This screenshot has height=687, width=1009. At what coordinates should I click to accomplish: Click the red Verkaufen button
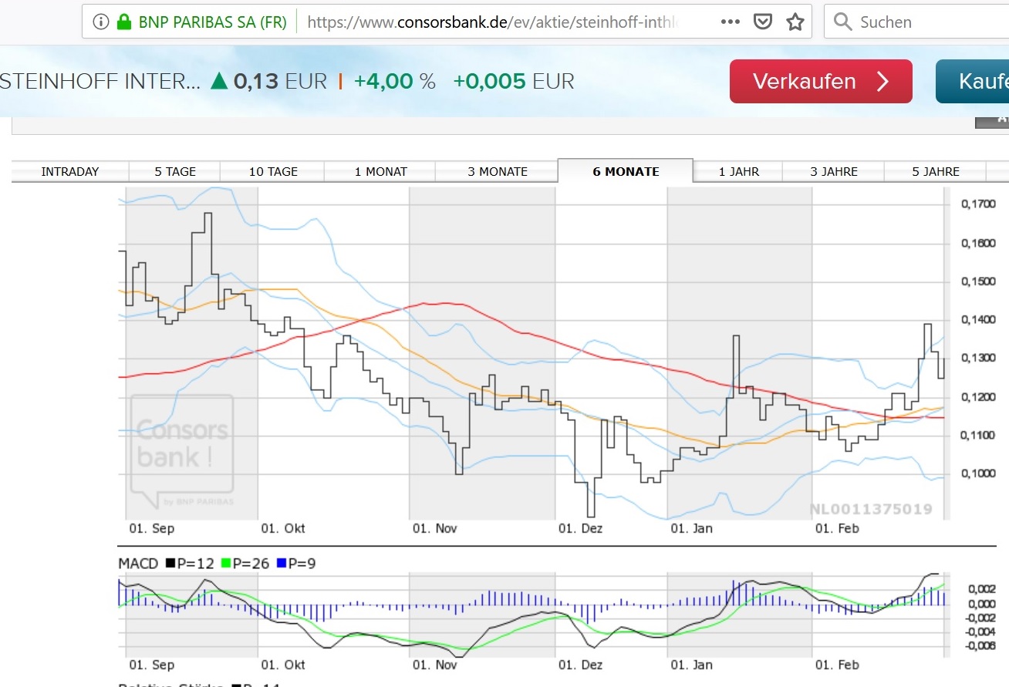(x=820, y=81)
